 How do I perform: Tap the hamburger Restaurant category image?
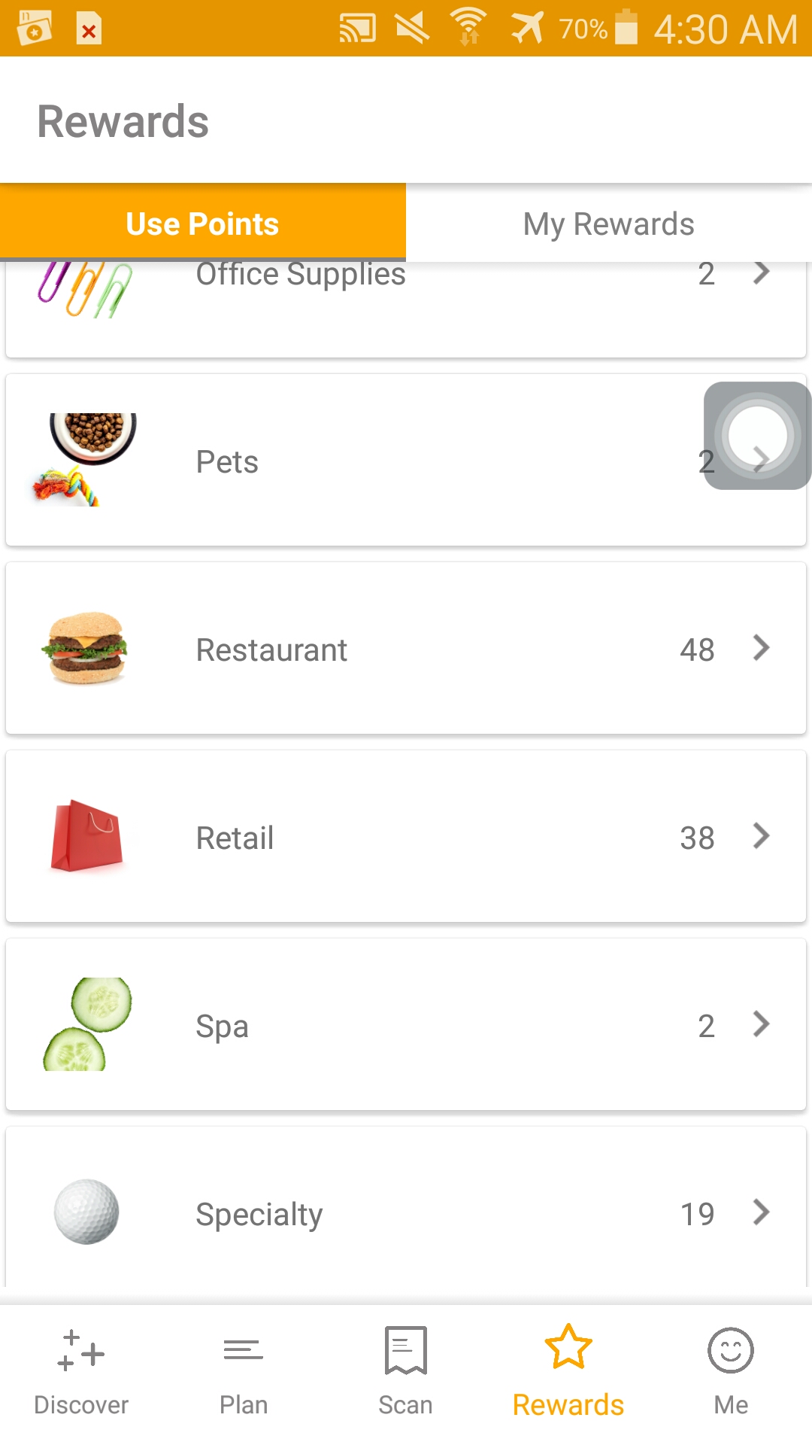pos(85,648)
